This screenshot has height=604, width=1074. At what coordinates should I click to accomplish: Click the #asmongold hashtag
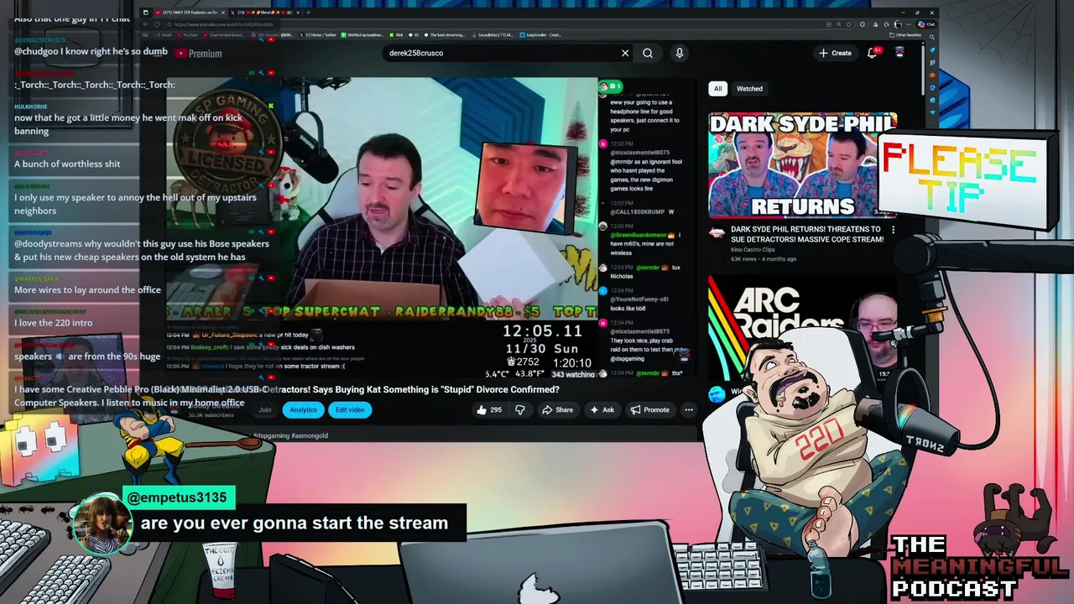pos(310,435)
